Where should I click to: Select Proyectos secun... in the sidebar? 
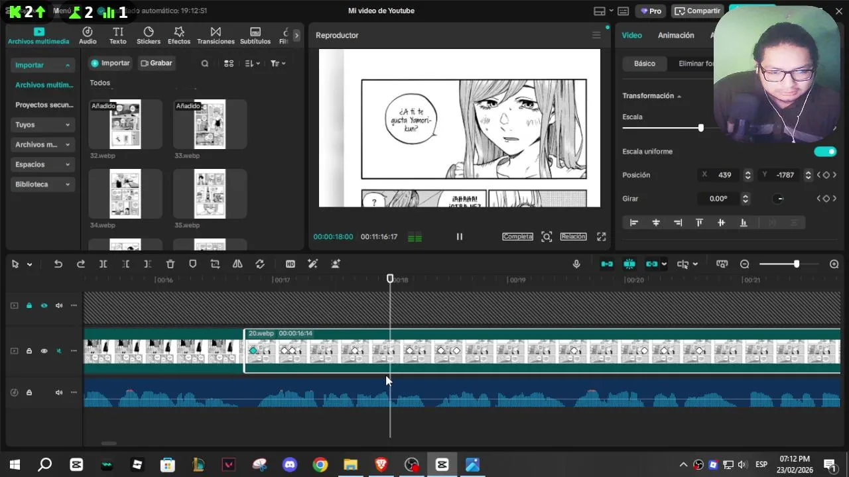(x=44, y=105)
